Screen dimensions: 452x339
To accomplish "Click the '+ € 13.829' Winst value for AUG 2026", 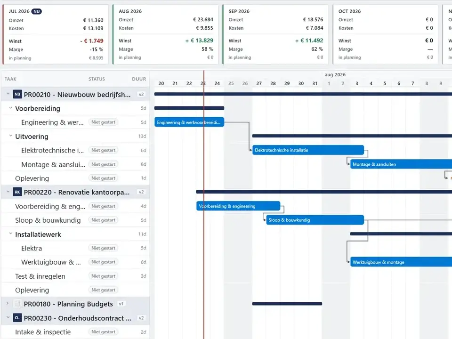I will (199, 40).
